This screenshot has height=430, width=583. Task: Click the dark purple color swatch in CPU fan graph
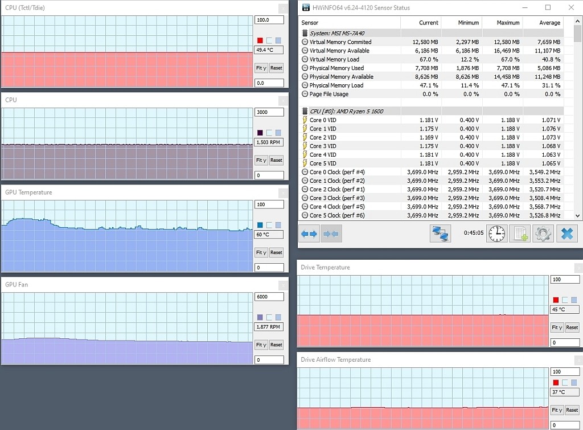pos(260,133)
